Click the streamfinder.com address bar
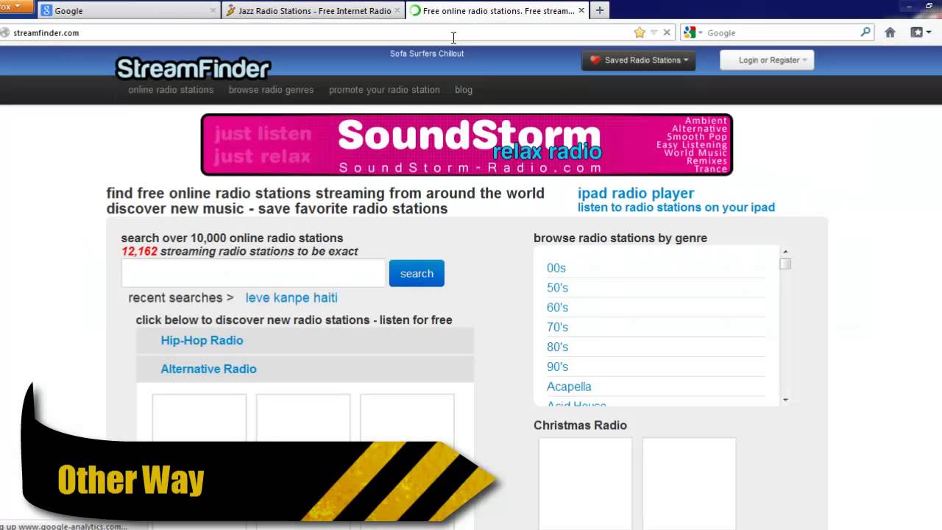 click(x=316, y=32)
